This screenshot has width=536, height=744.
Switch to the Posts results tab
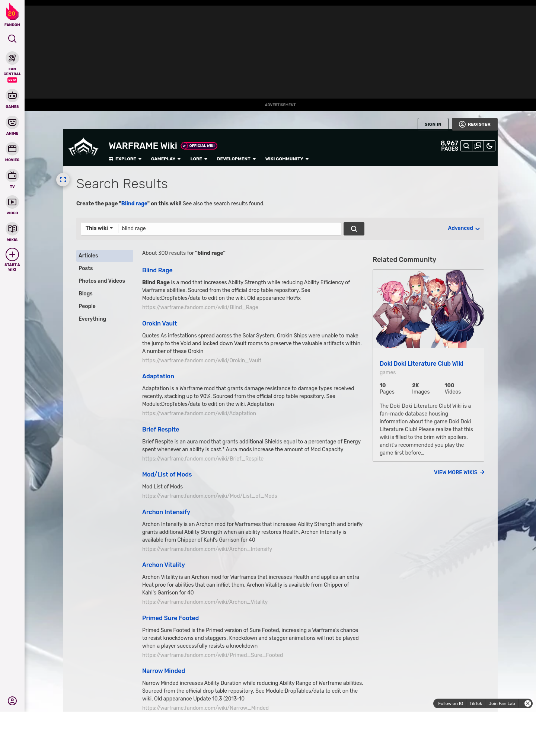[x=86, y=268]
